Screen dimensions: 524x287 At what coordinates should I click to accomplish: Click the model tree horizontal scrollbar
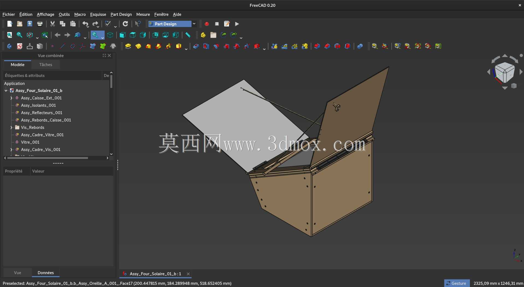click(48, 158)
